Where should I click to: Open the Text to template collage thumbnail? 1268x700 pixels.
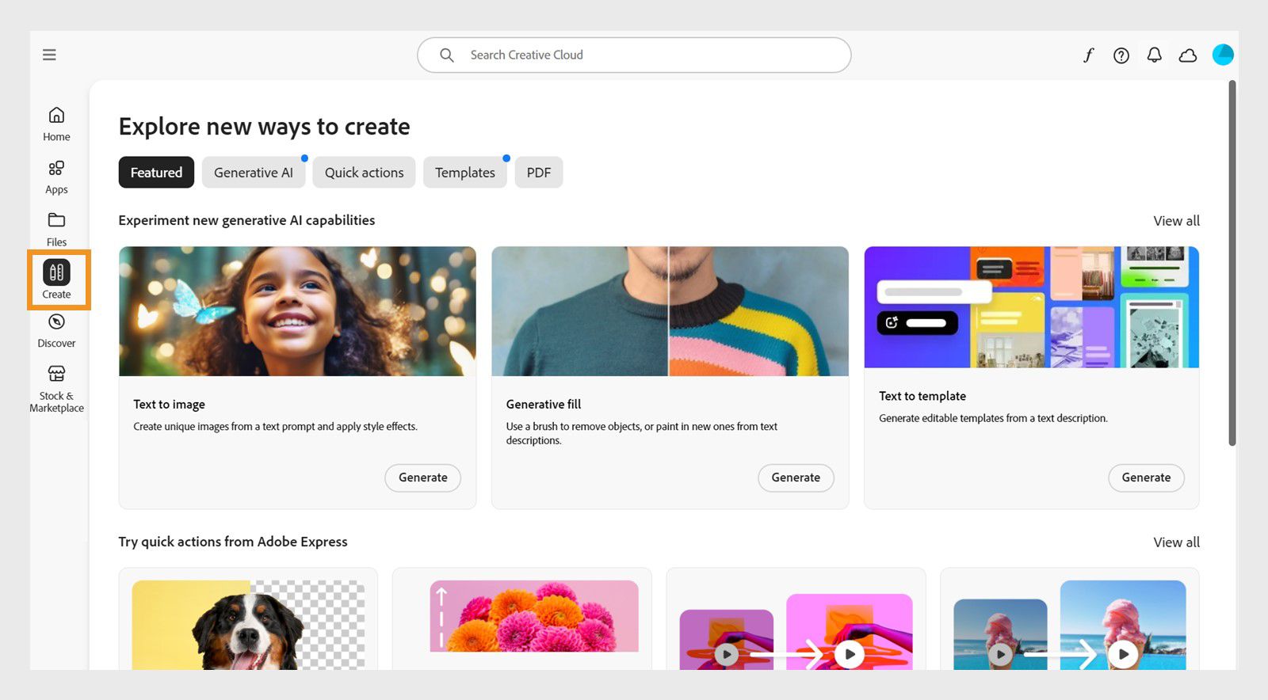pos(1031,307)
